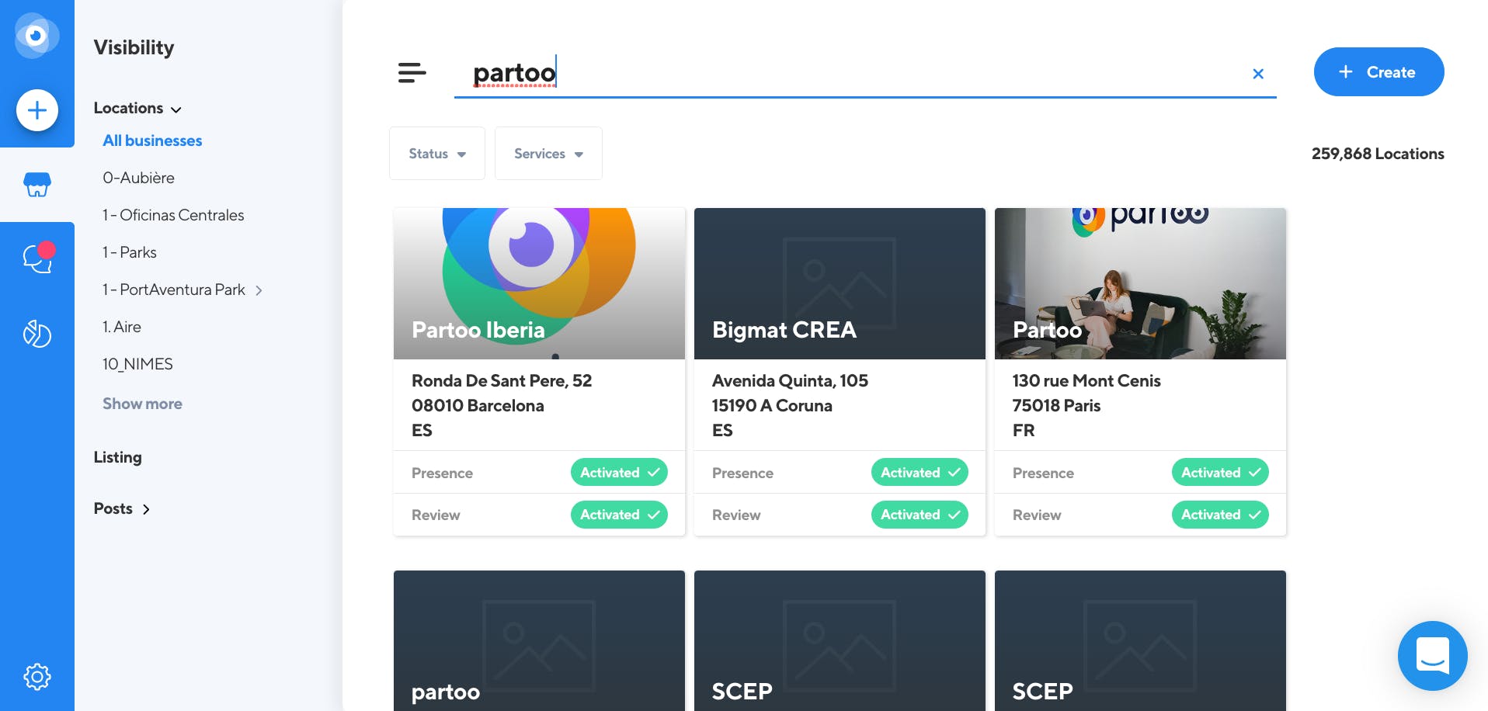
Task: Toggle Review Activated on Bigmat CREA card
Action: [x=920, y=515]
